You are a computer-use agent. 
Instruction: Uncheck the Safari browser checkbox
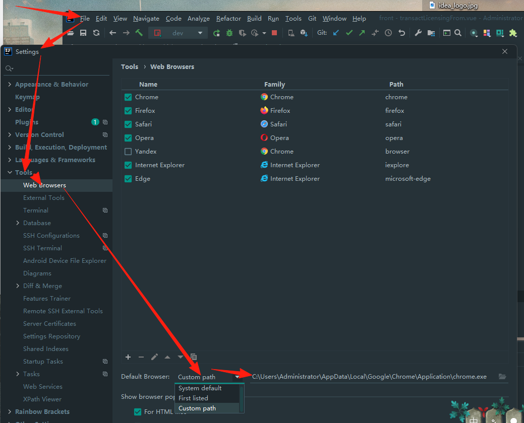click(x=128, y=124)
